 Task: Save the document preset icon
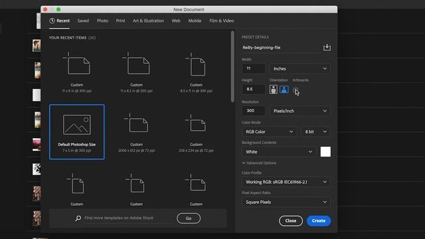coord(327,47)
